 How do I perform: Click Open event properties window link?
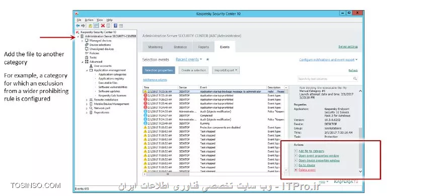click(319, 156)
